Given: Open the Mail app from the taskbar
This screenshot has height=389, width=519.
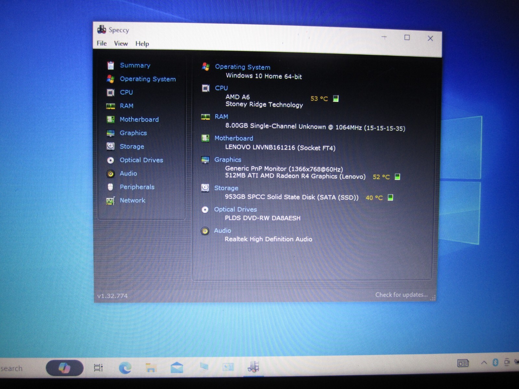Looking at the screenshot, I should click(x=177, y=368).
